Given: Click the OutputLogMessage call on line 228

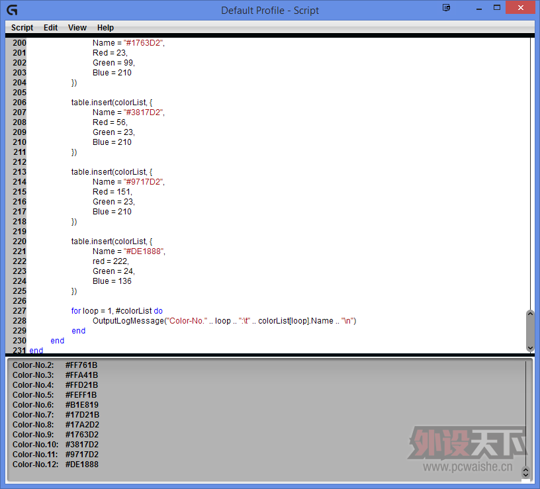Looking at the screenshot, I should click(224, 321).
